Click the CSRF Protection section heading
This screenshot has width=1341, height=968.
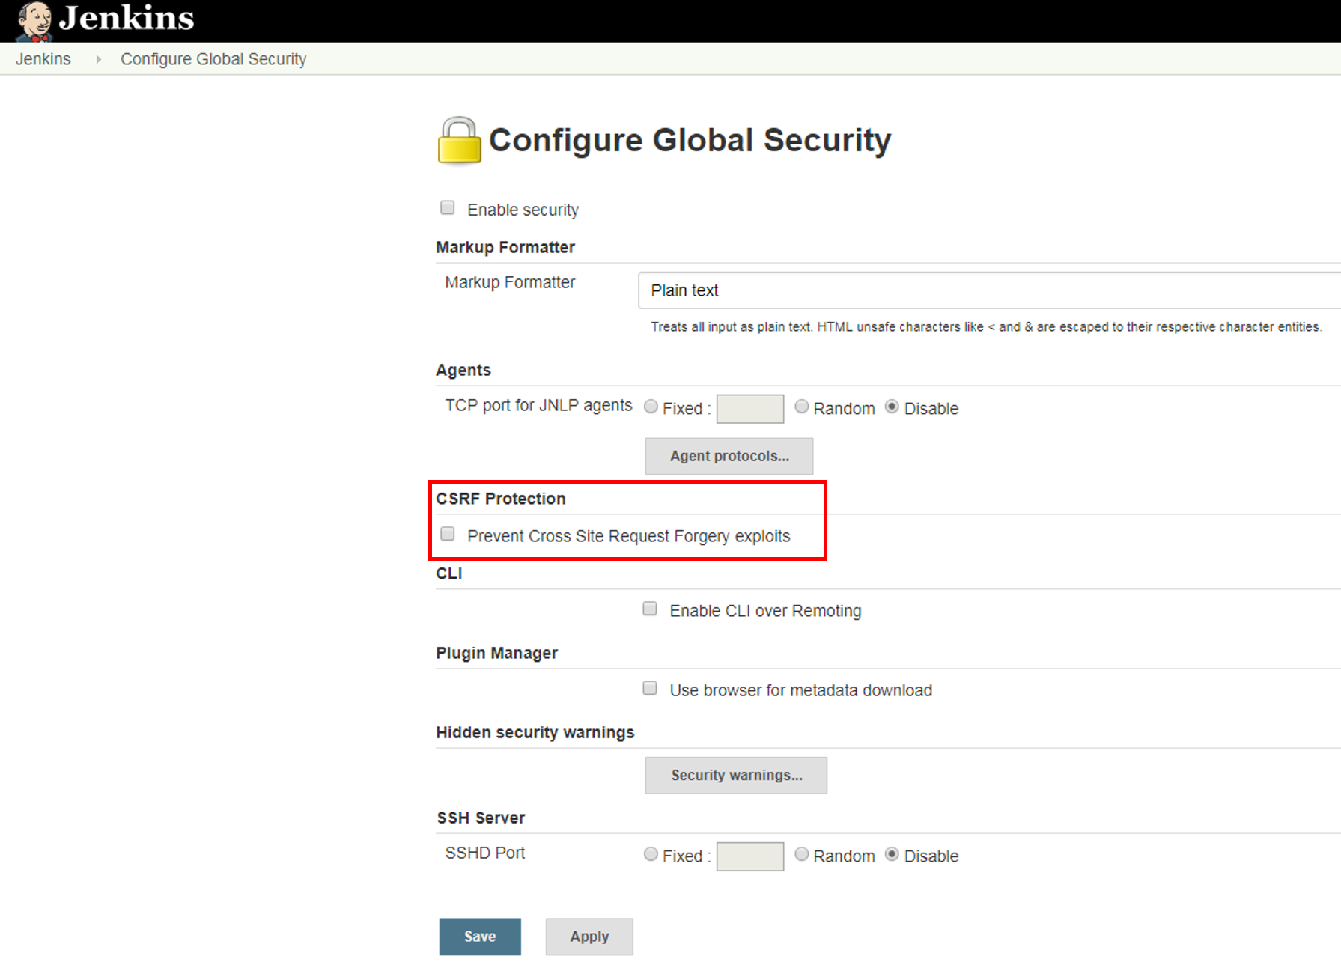point(501,499)
